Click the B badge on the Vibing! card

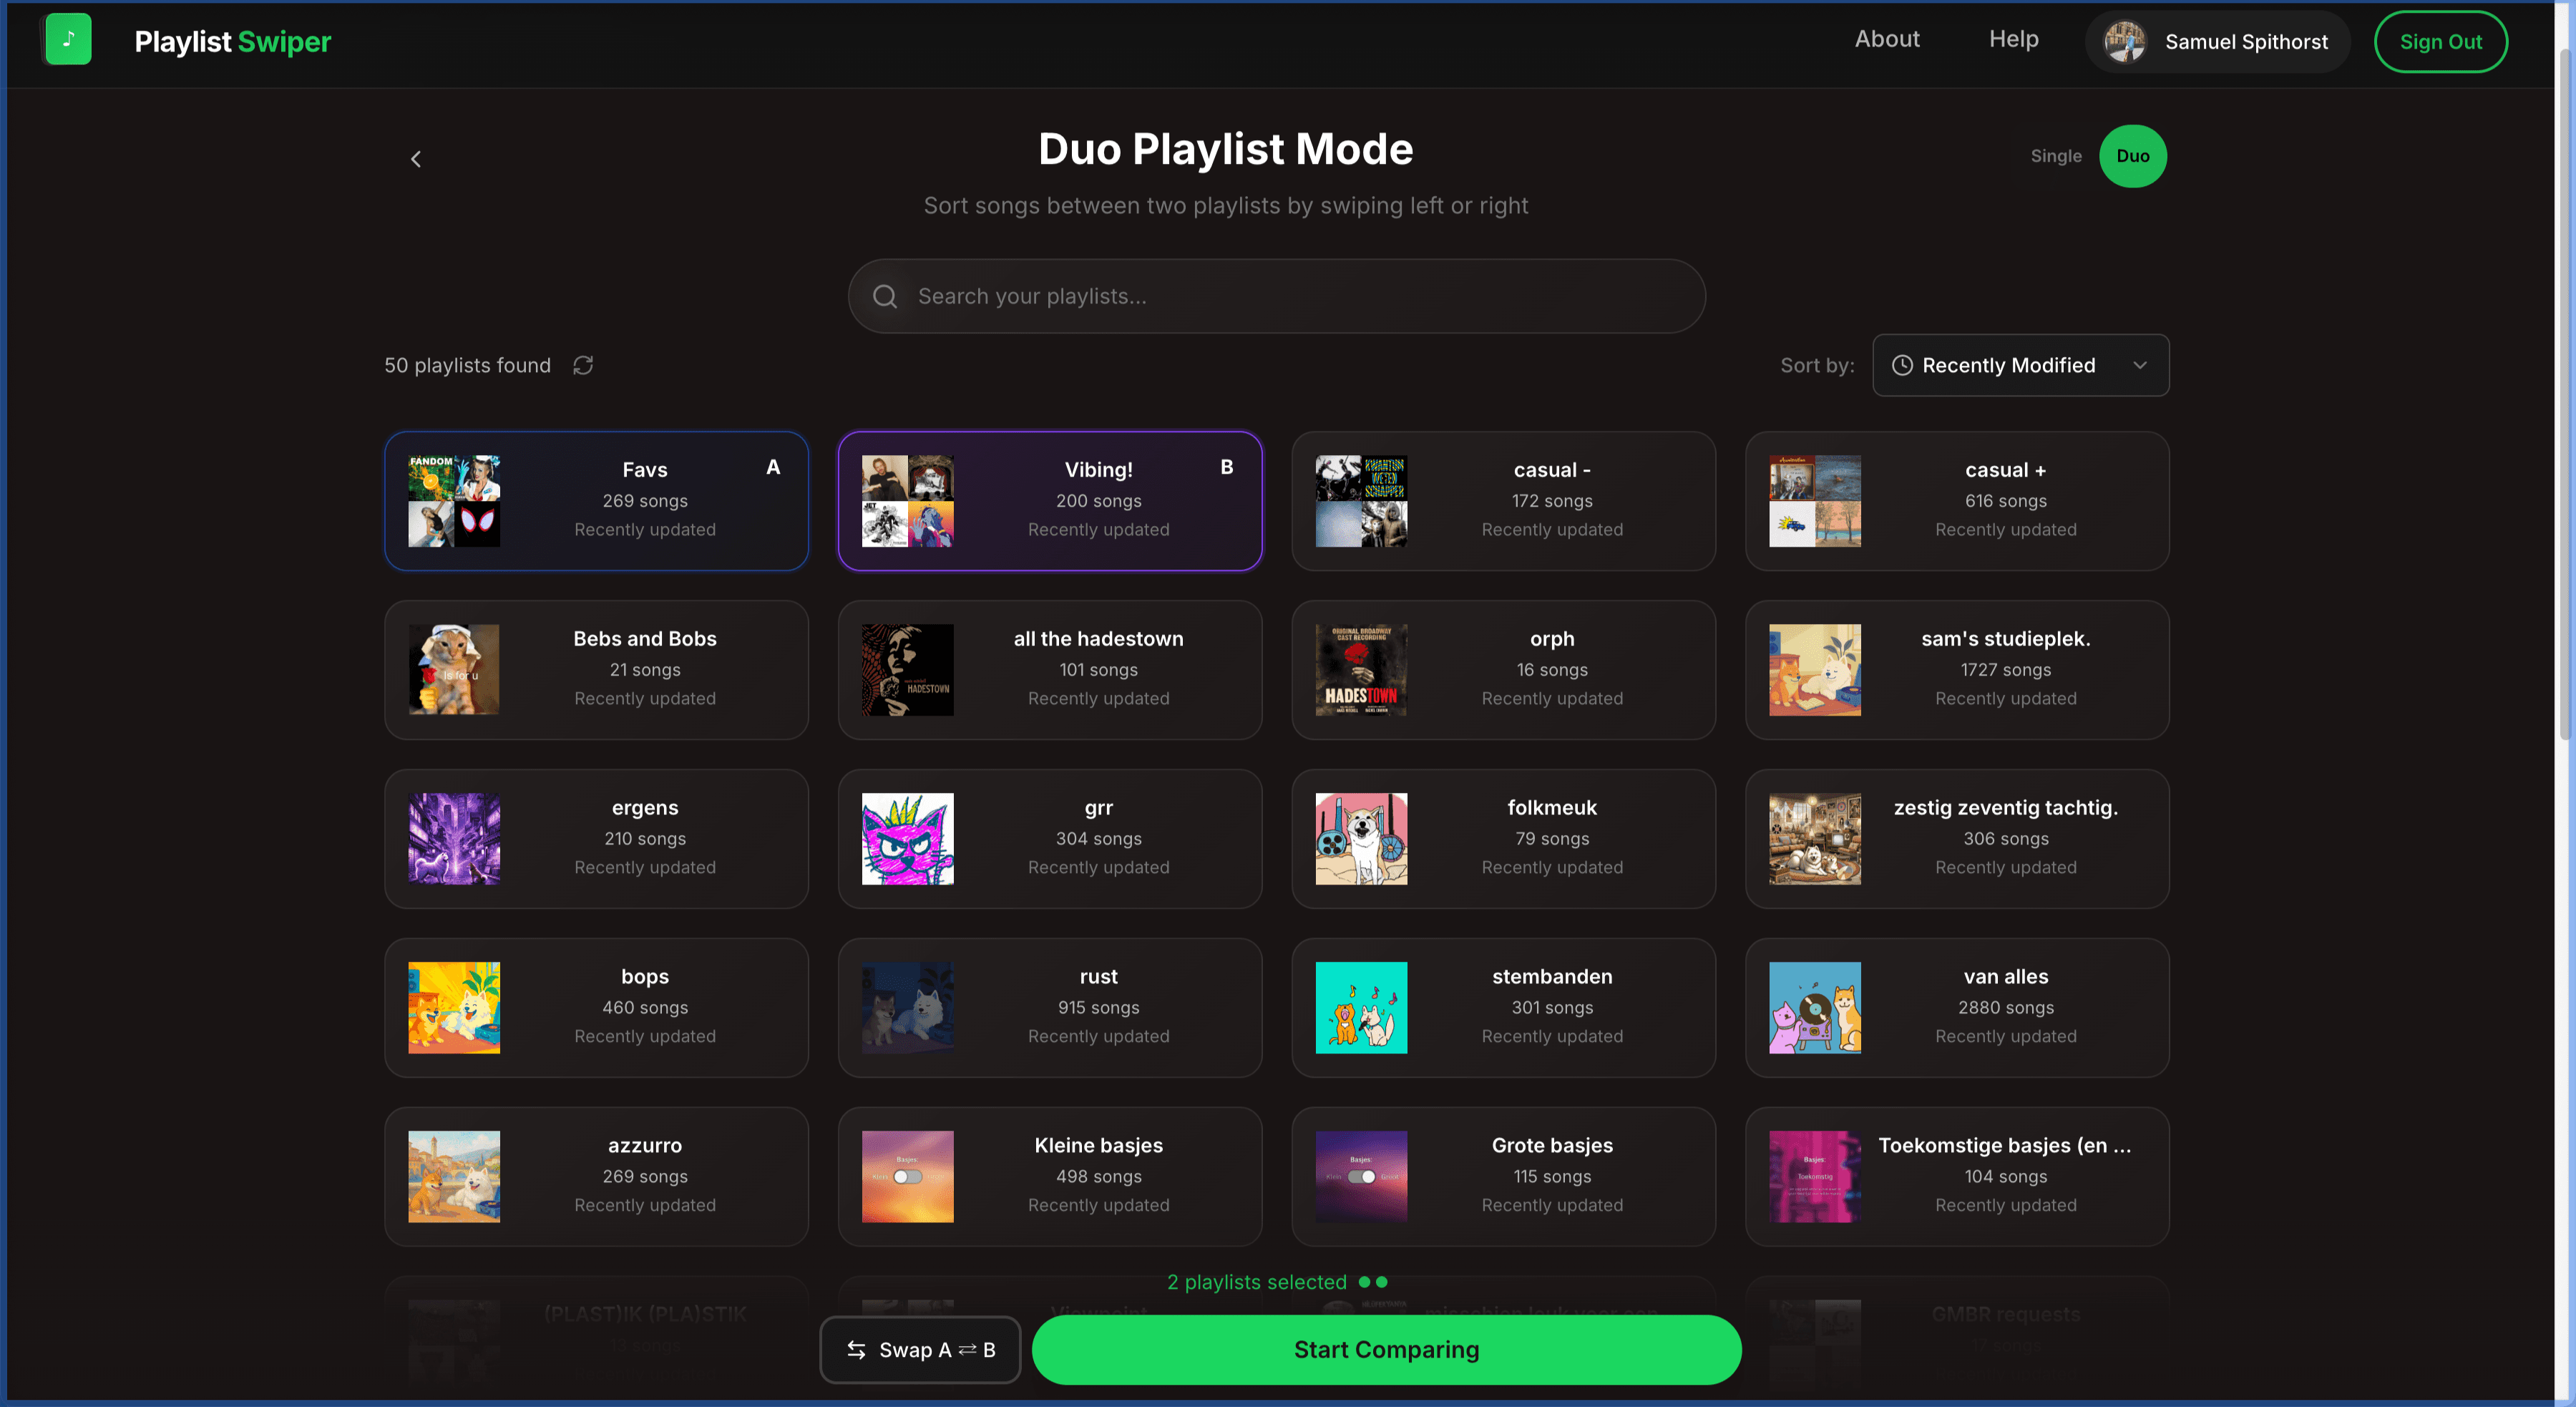[x=1226, y=466]
